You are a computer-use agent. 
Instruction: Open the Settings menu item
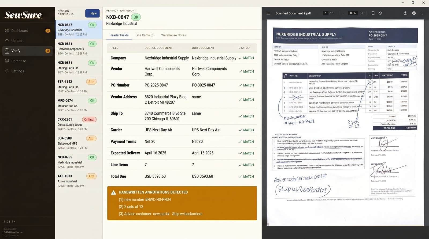click(x=27, y=71)
